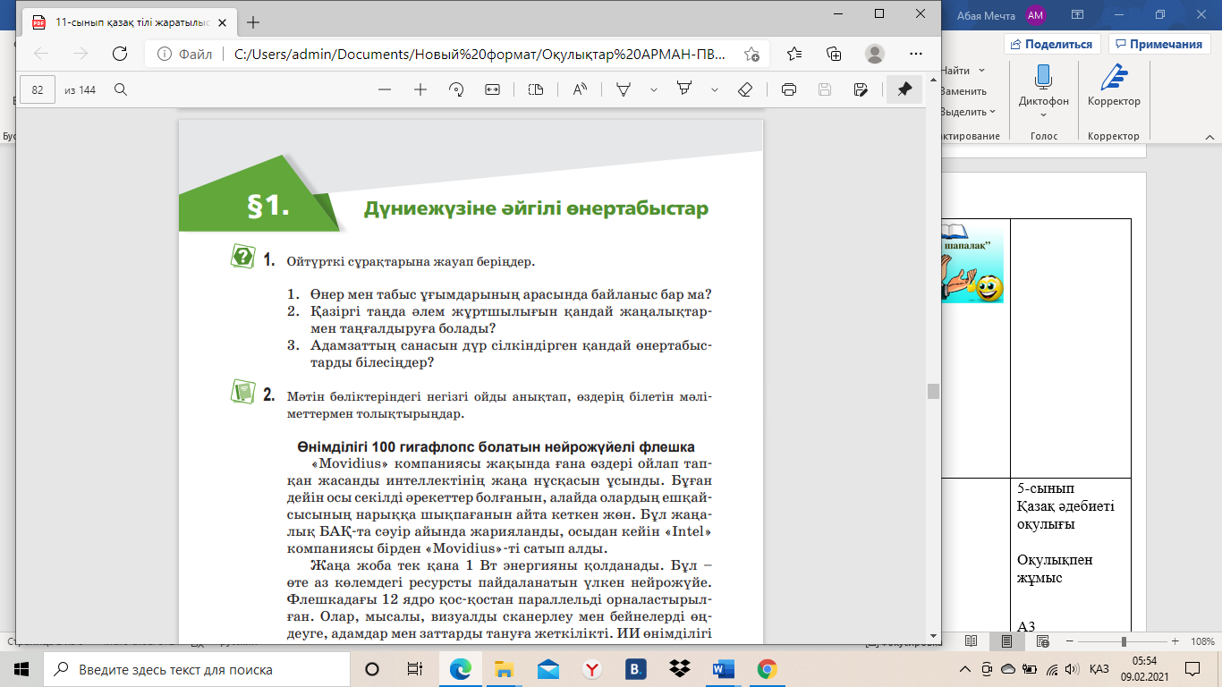Click the Zoom in plus button in PDF toolbar
The height and width of the screenshot is (687, 1222).
tap(420, 89)
